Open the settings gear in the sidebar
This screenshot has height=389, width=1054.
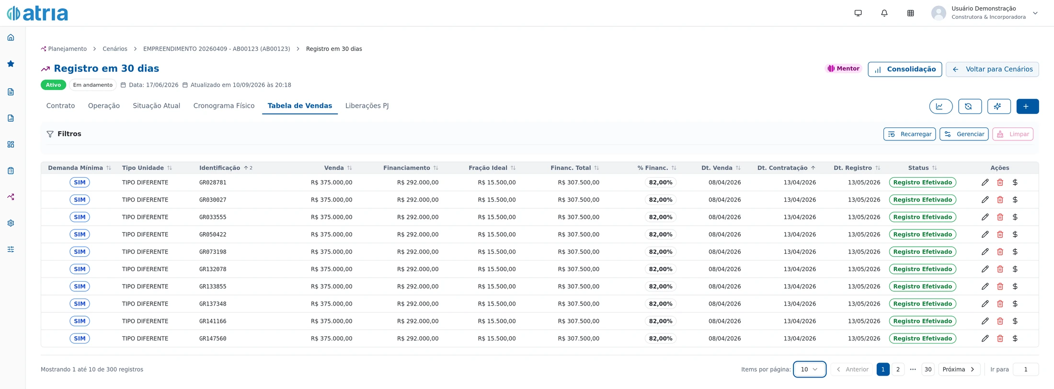tap(11, 223)
